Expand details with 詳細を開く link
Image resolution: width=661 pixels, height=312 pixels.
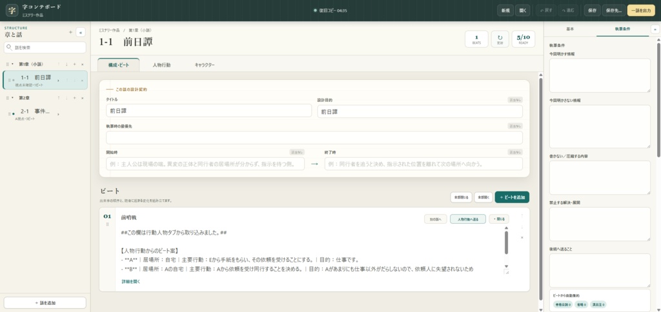130,281
